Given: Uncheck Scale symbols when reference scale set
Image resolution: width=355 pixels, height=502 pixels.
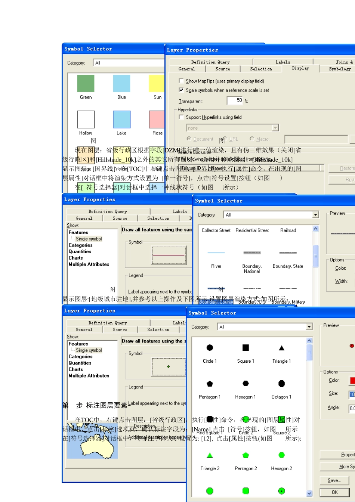Looking at the screenshot, I should point(181,90).
